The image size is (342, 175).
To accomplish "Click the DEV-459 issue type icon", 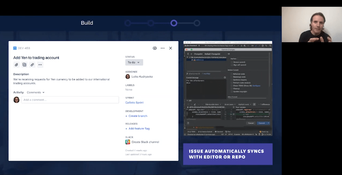I will click(15, 48).
